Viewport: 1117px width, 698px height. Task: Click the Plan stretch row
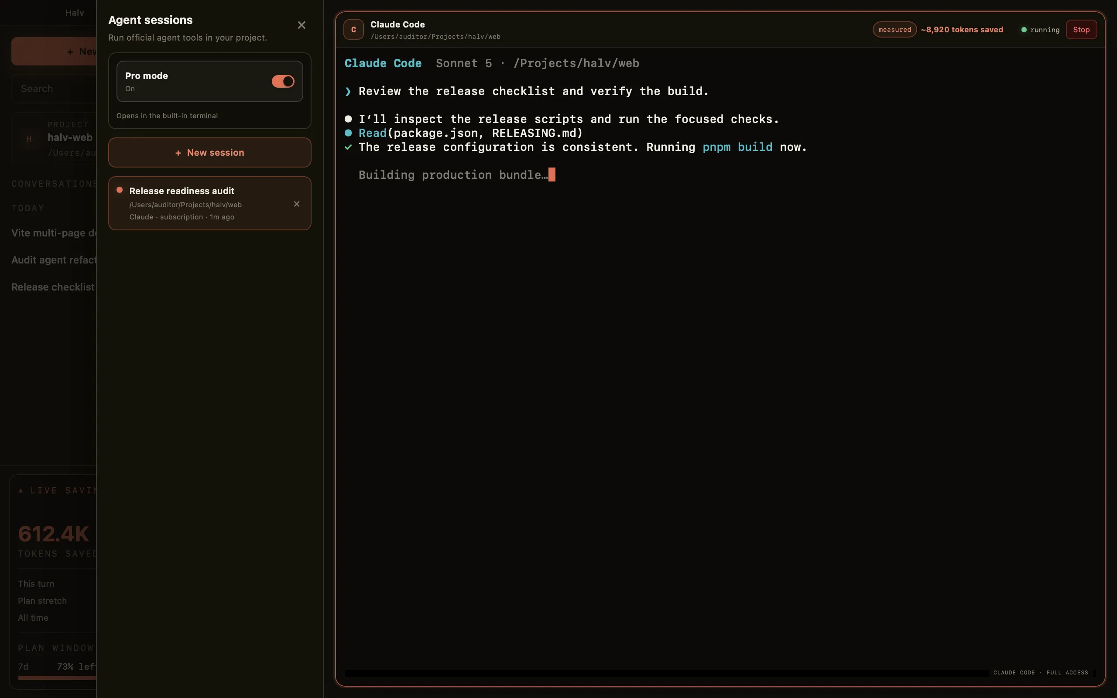[42, 601]
